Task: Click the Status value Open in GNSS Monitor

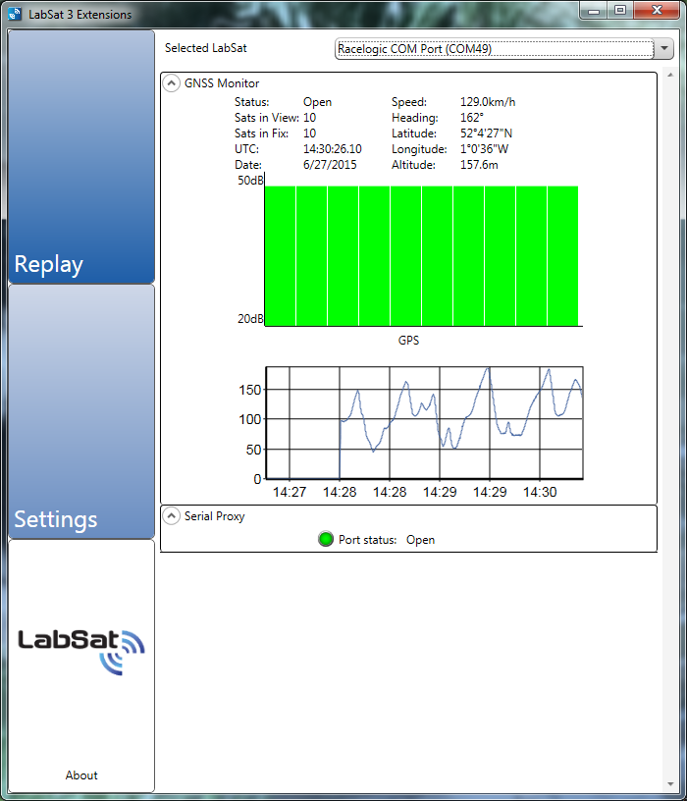Action: pos(318,102)
